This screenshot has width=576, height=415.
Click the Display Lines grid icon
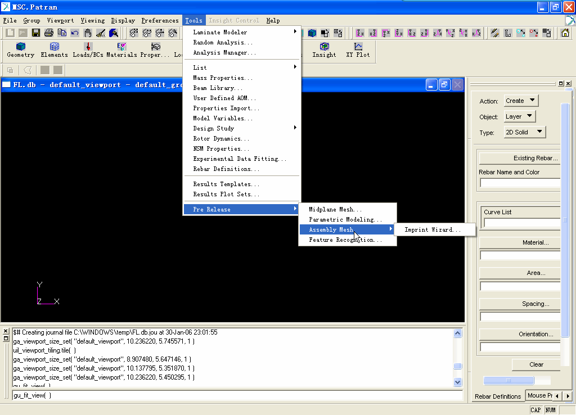click(x=547, y=33)
